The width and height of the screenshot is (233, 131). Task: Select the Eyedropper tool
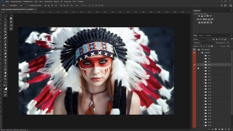pos(5,35)
